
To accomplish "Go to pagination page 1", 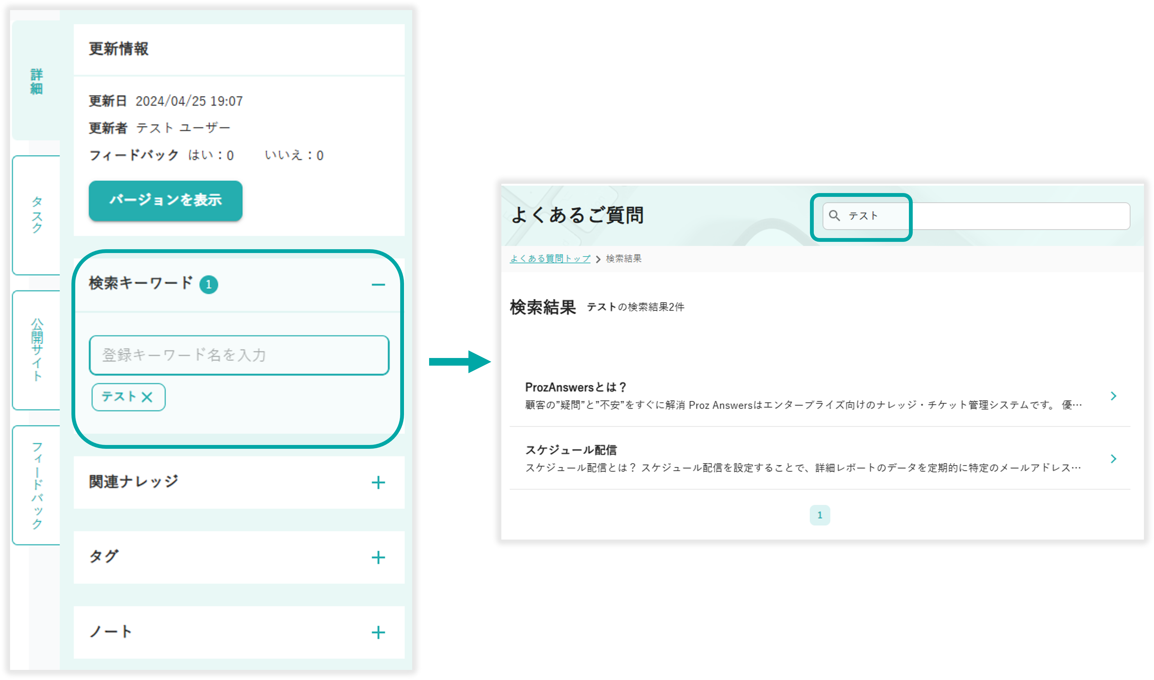I will click(x=819, y=515).
